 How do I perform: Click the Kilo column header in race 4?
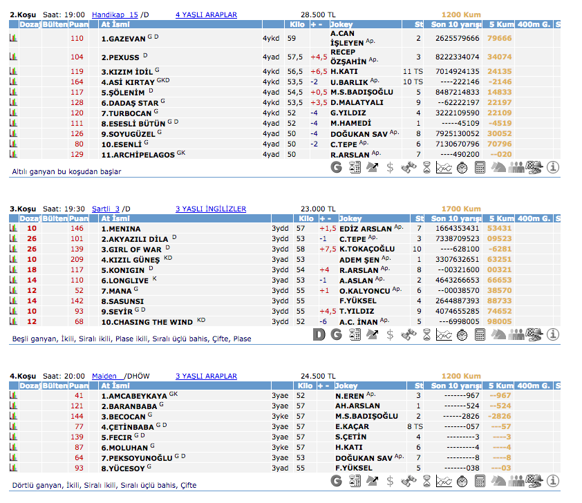[305, 386]
